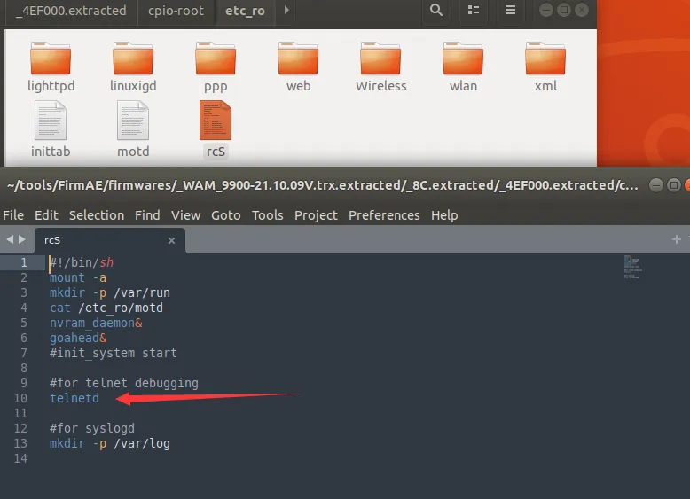
Task: Open the File menu in editor
Action: tap(13, 215)
